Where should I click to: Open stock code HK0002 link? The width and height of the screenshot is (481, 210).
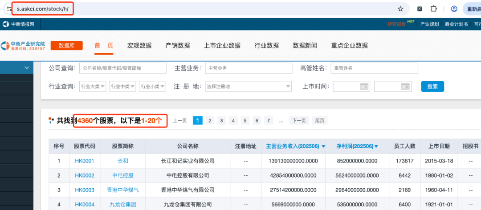pos(85,175)
